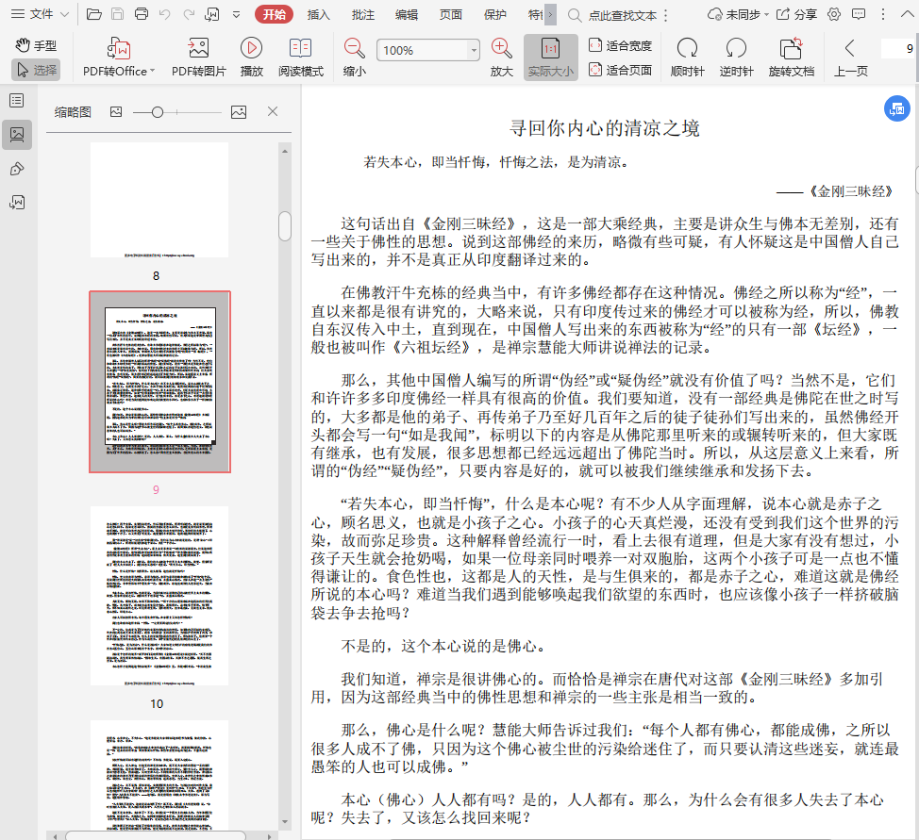Select 适合宽度 fit width
Screen dimensions: 919x840
click(620, 45)
